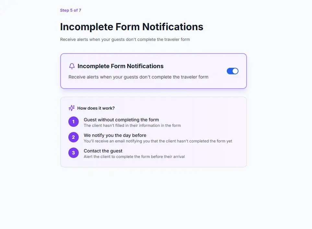Click 'Alert the client to complete the form' text
Screen dimensions: 312x229
(x=134, y=156)
